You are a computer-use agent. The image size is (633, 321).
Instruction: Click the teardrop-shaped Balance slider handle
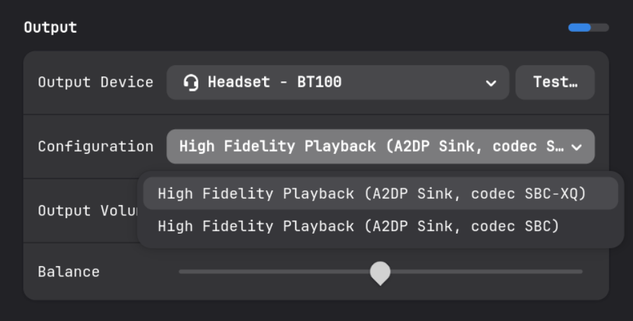coord(380,273)
